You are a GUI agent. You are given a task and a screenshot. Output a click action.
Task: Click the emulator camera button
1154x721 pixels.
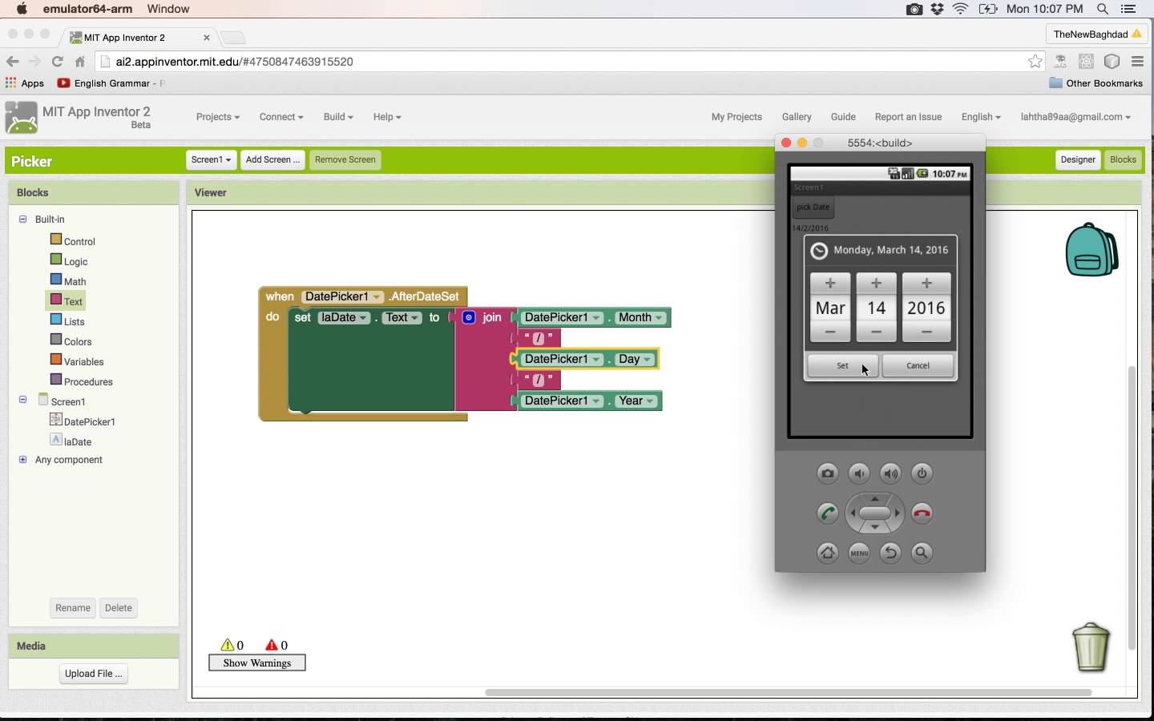click(828, 473)
